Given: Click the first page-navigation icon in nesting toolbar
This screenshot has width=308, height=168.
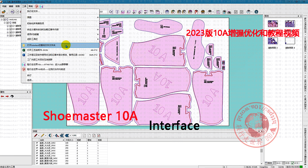Looking at the screenshot, I should [84, 135].
